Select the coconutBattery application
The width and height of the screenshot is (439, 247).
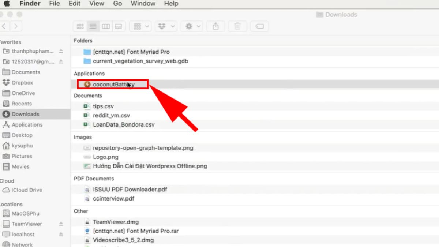tap(113, 85)
